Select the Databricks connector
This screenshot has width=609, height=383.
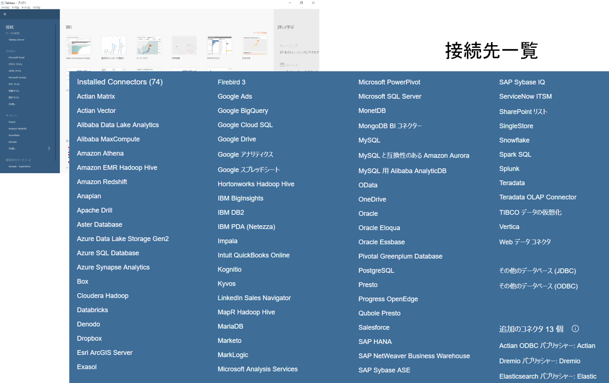click(x=92, y=310)
